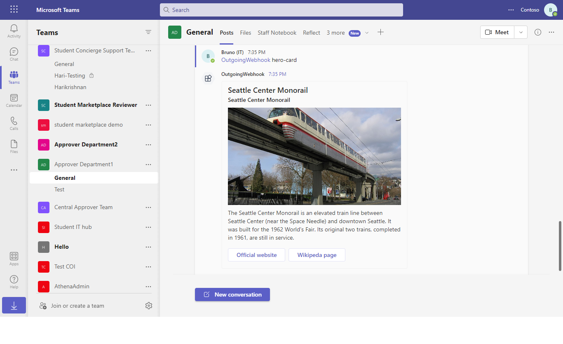This screenshot has width=563, height=344.
Task: Click the download desktop app icon
Action: 14,305
